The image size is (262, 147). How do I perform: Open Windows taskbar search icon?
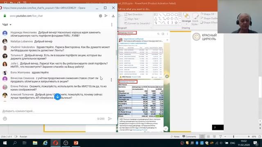pos(15,143)
